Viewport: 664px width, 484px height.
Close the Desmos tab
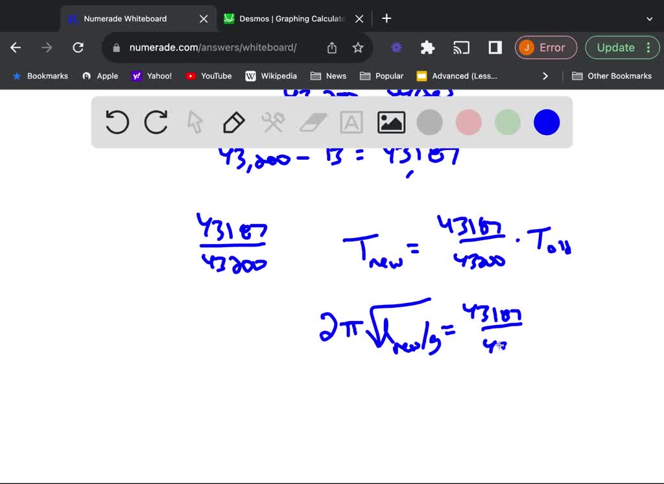click(359, 19)
